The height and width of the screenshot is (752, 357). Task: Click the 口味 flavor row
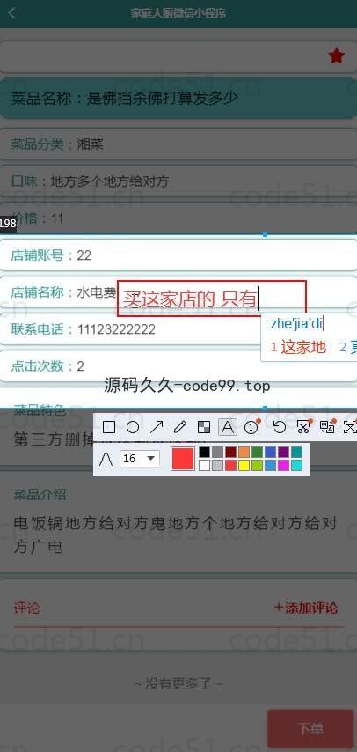point(178,181)
